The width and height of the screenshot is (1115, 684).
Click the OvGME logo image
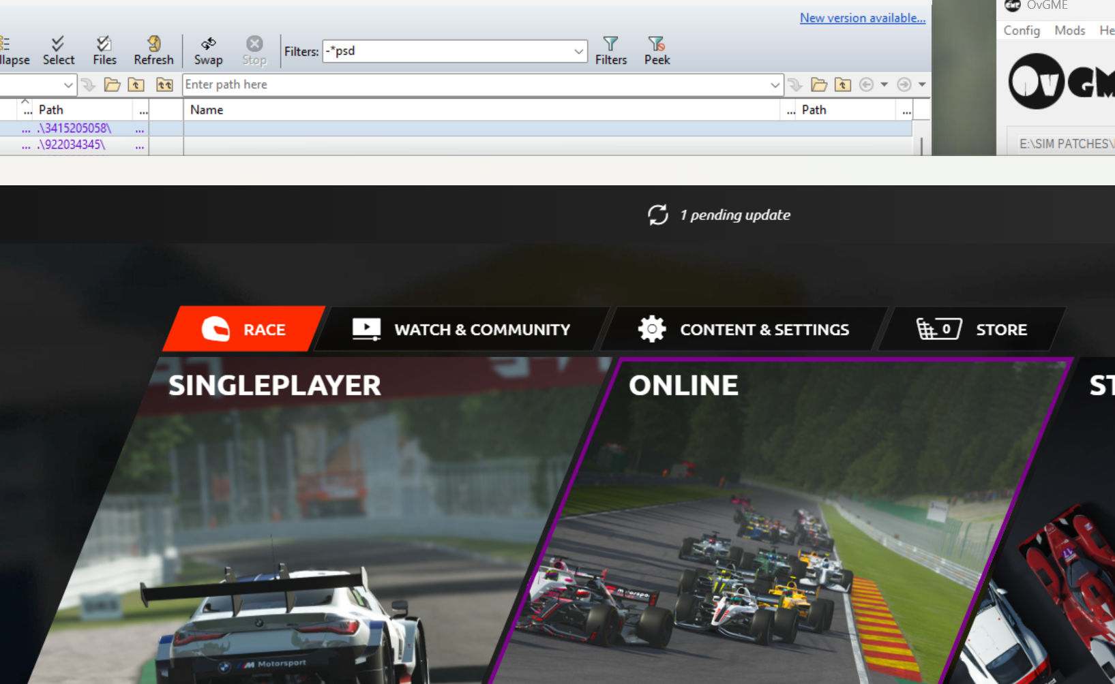tap(1061, 82)
